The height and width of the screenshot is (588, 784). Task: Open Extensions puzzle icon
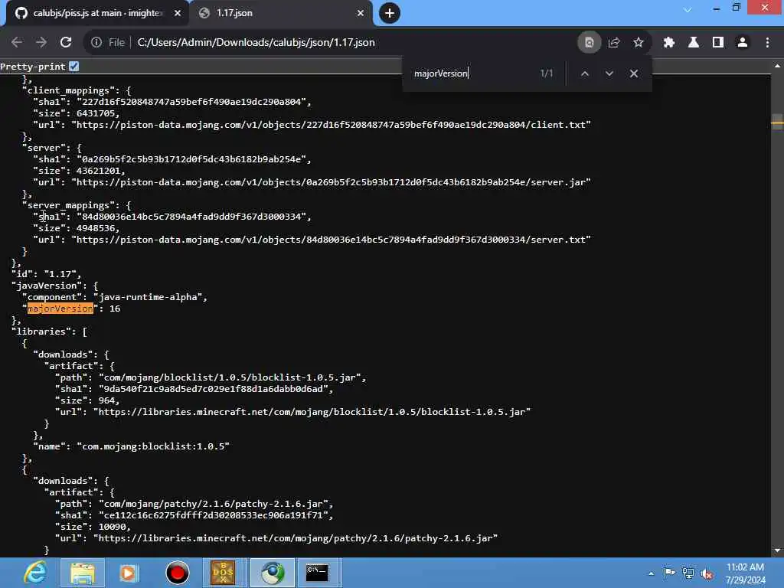pos(669,43)
